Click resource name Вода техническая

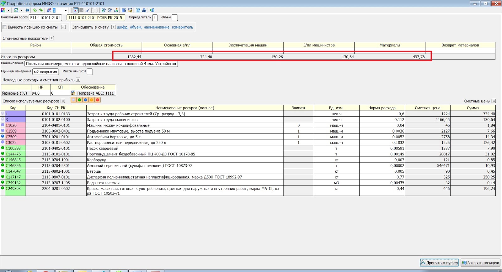click(x=103, y=183)
